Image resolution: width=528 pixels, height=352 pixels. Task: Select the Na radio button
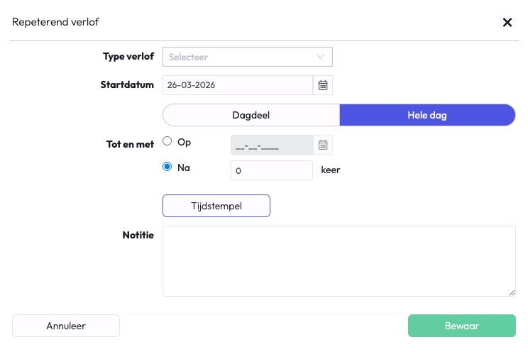[167, 167]
